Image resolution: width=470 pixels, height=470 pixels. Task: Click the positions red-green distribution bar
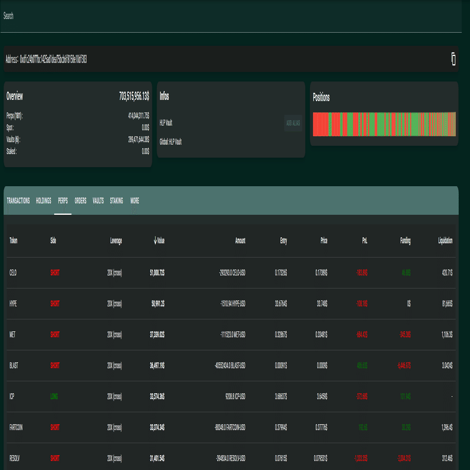(384, 124)
